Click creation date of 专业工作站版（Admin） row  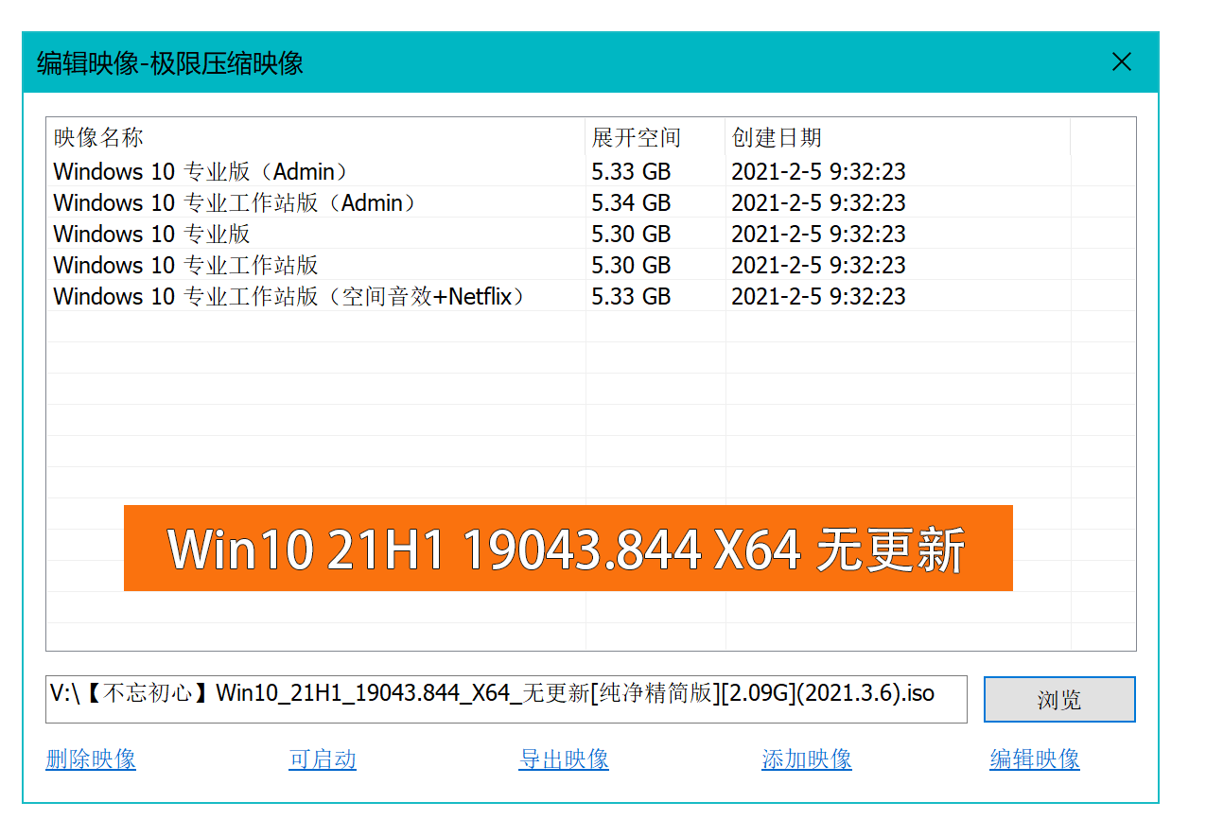coord(818,202)
